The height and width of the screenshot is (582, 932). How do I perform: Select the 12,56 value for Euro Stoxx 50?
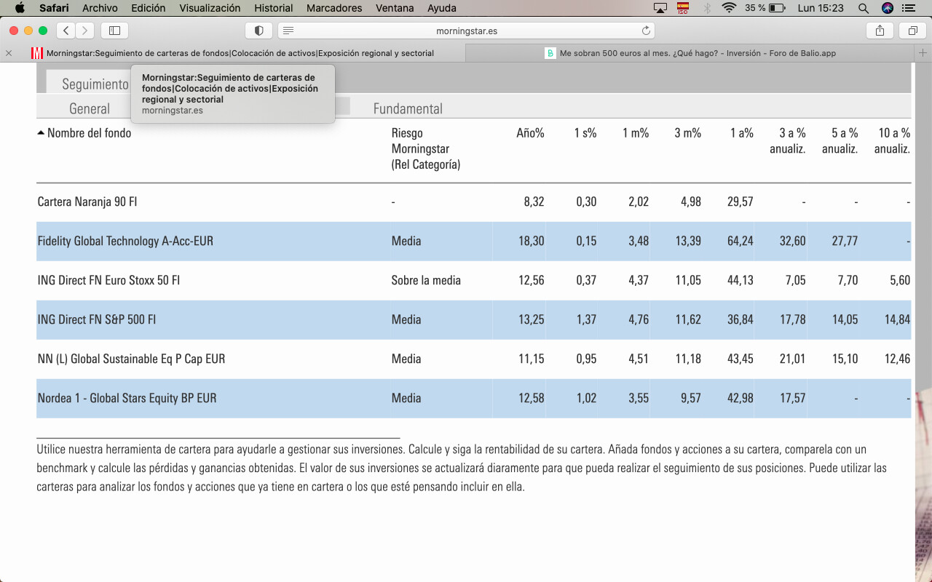(x=531, y=280)
